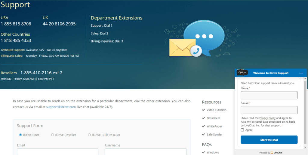
Task: Click the Other Countries number 1 818 485 4333
Action: [x=16, y=40]
